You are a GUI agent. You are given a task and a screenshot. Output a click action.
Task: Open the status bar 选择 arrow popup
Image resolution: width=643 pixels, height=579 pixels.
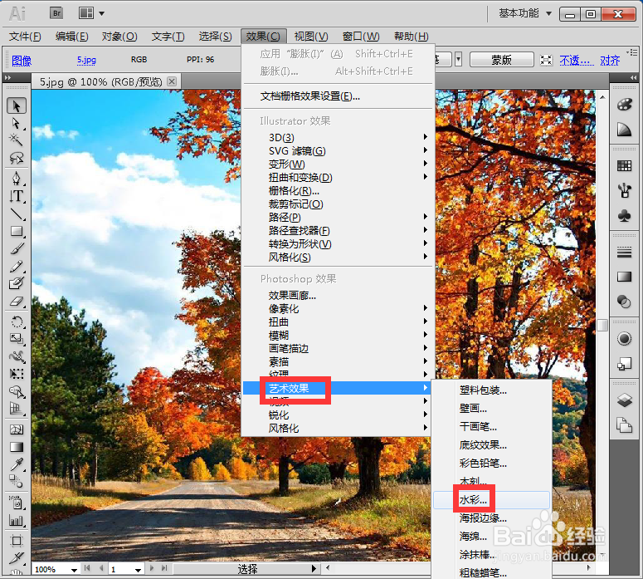click(x=314, y=569)
